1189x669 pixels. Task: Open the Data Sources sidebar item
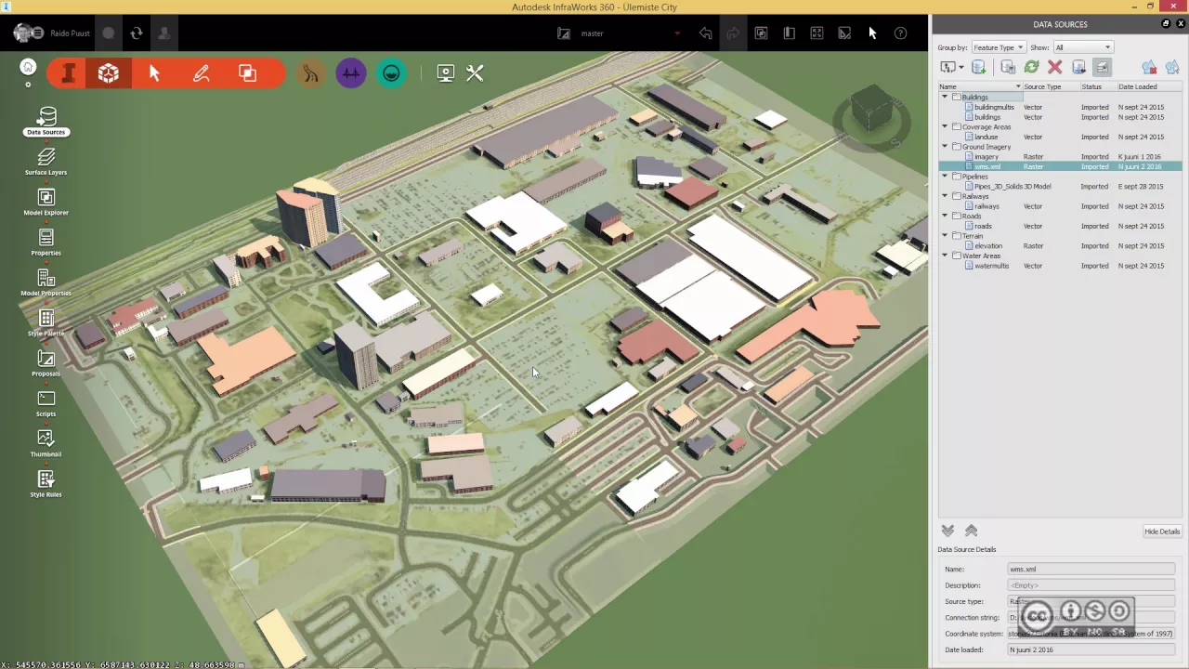point(46,122)
